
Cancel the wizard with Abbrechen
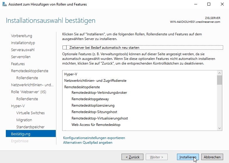[x=212, y=157]
